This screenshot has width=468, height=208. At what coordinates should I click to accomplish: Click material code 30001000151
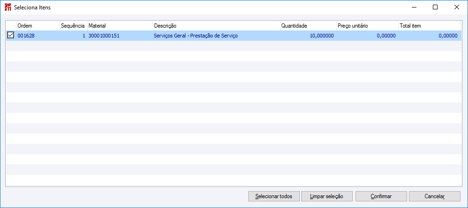[x=104, y=36]
